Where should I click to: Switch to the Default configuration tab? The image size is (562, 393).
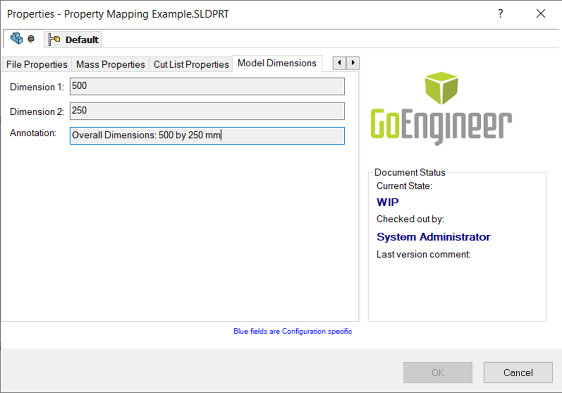pyautogui.click(x=73, y=40)
